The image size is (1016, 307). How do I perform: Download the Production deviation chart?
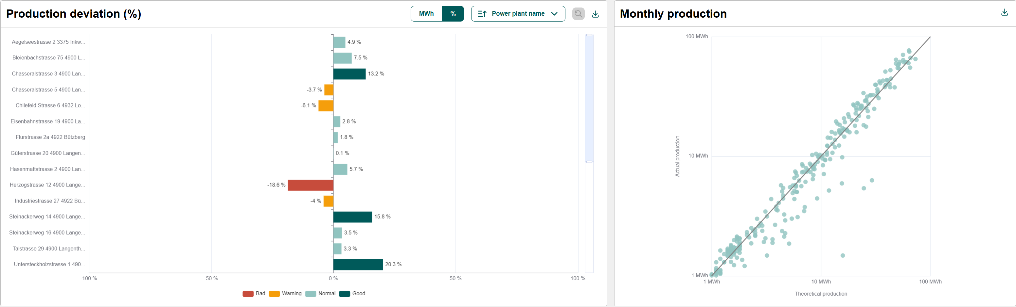[x=595, y=14]
